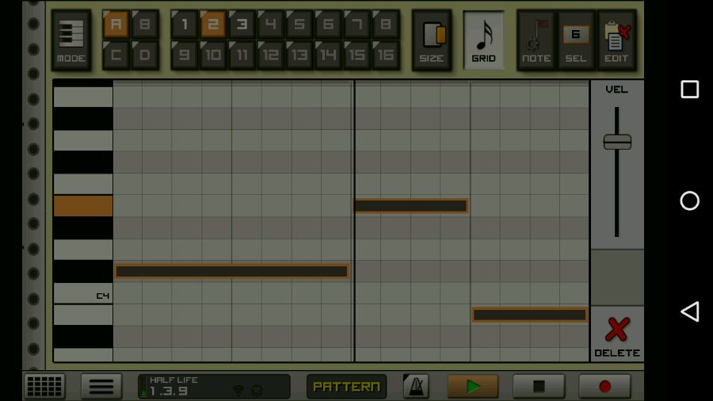Tap the highlighted orange piano key

click(83, 206)
